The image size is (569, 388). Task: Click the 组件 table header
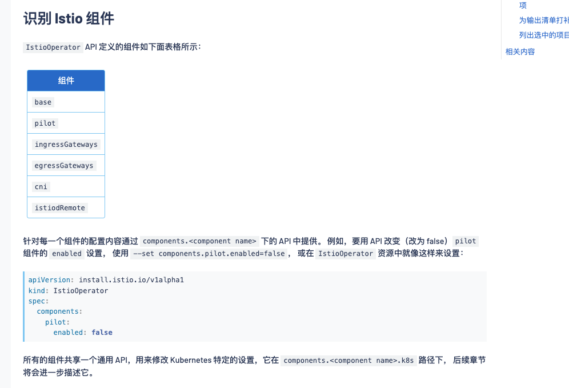point(66,81)
